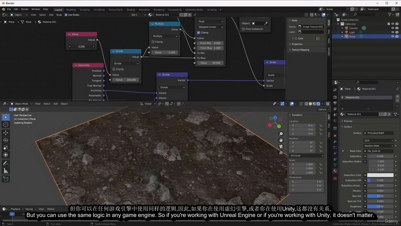Toggle the Color checkbox in Node panel

point(296,39)
